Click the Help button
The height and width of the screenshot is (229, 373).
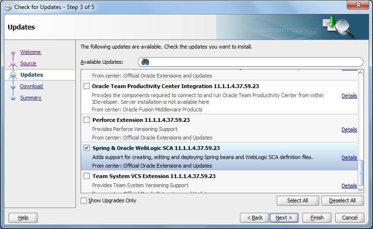[23, 218]
